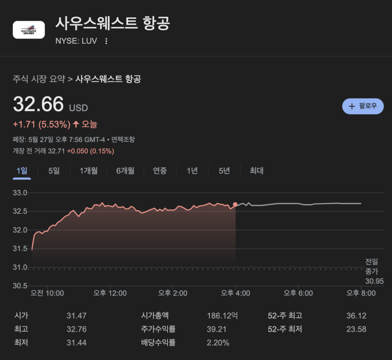Click the 33.0 price axis label
The width and height of the screenshot is (392, 360).
coord(20,193)
